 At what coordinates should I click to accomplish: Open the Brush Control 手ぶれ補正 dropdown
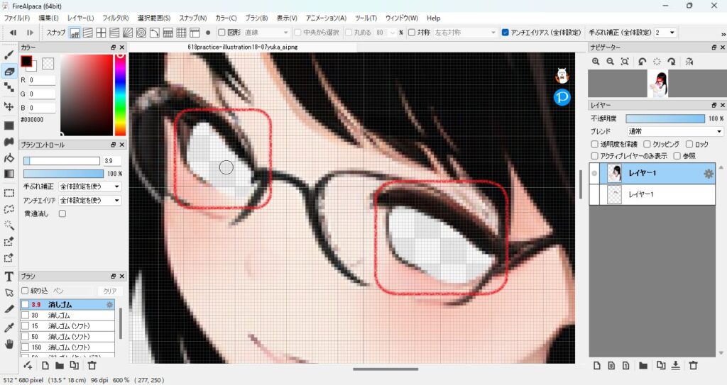point(90,186)
